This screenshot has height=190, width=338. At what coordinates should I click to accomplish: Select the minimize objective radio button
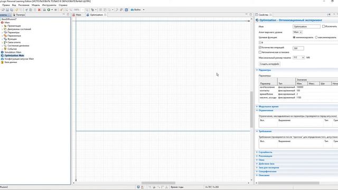click(x=294, y=37)
